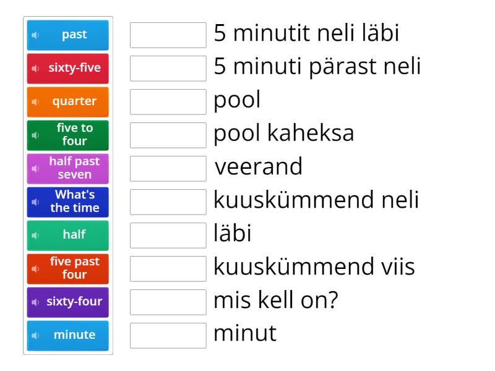
Task: Play audio for the 'minute' tile
Action: (35, 336)
